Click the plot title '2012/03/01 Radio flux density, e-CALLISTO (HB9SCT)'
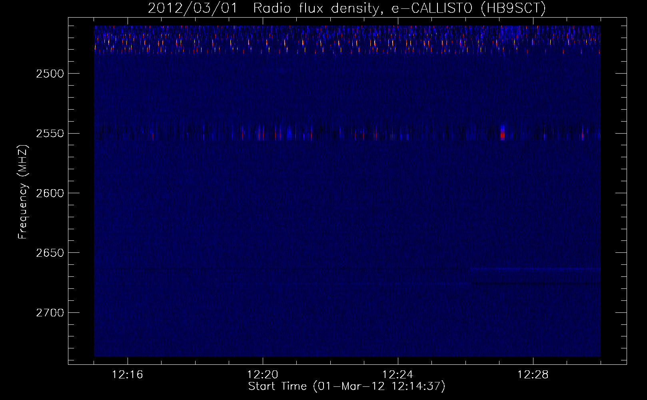This screenshot has width=647, height=400. coord(347,8)
